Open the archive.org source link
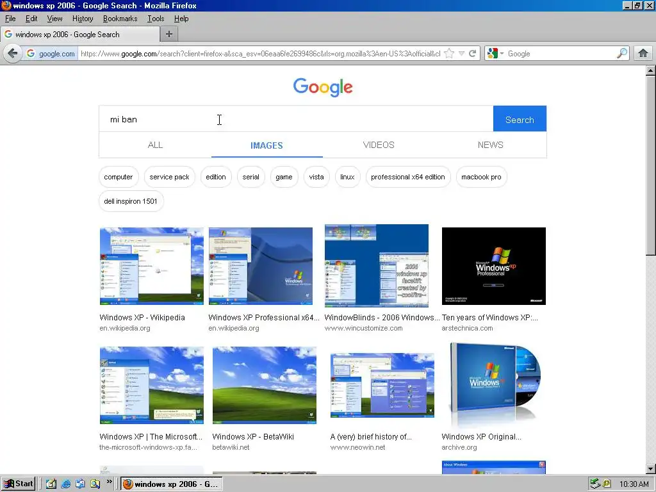The width and height of the screenshot is (656, 492). click(459, 447)
